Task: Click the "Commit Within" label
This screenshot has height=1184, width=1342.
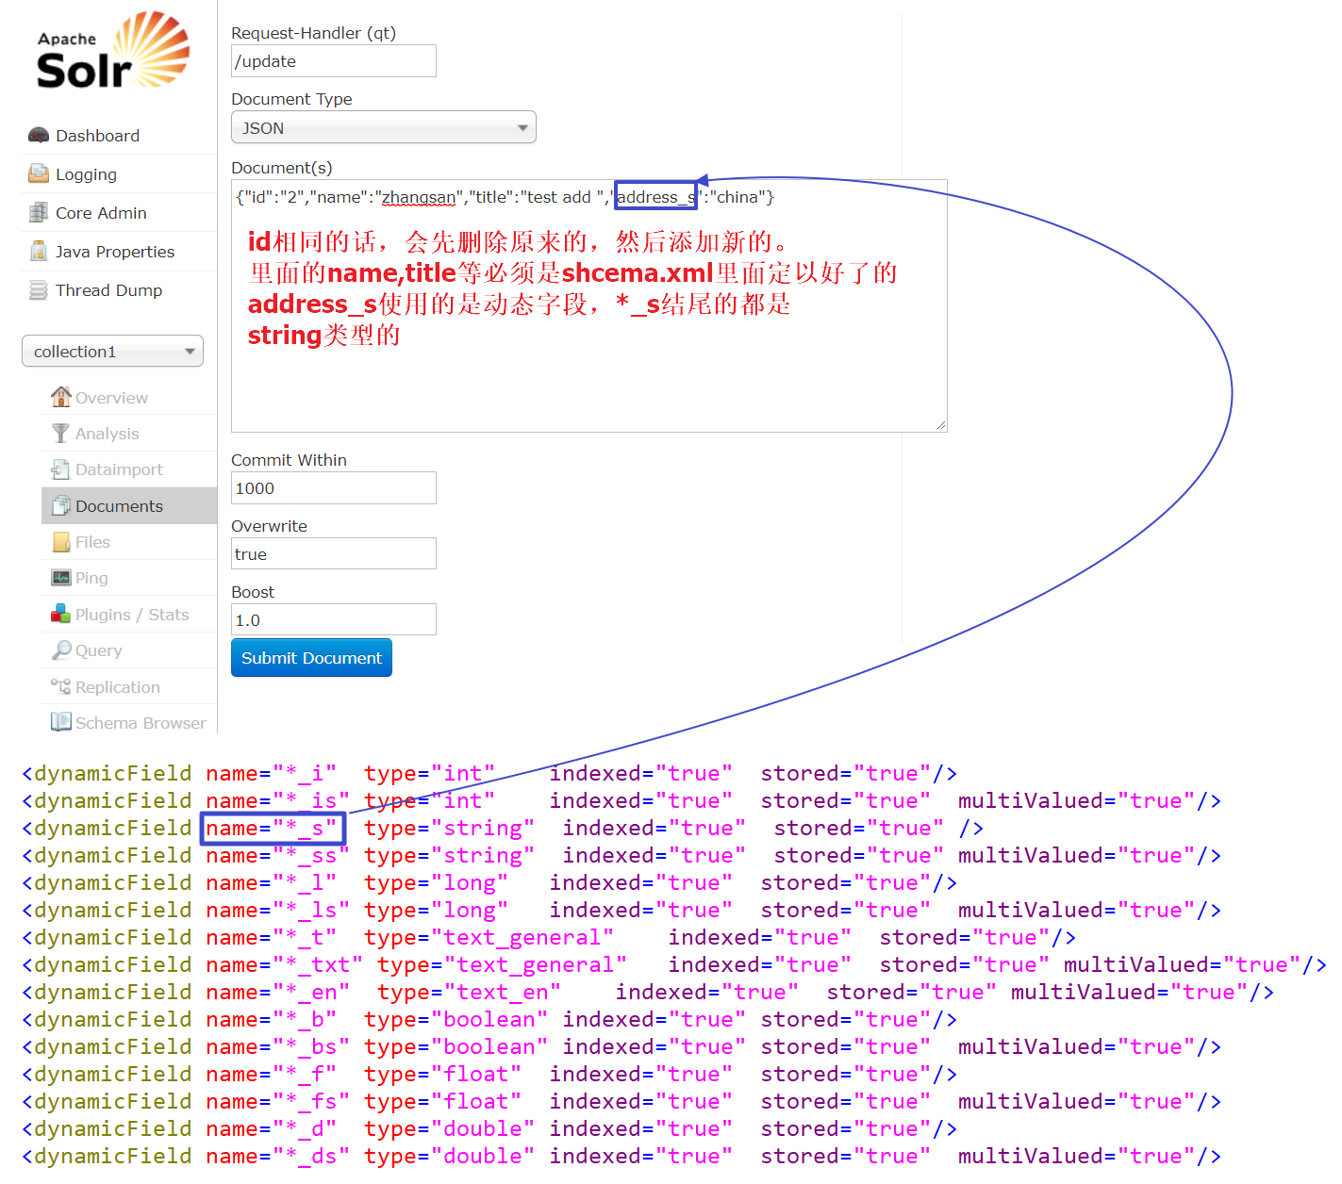Action: (289, 460)
